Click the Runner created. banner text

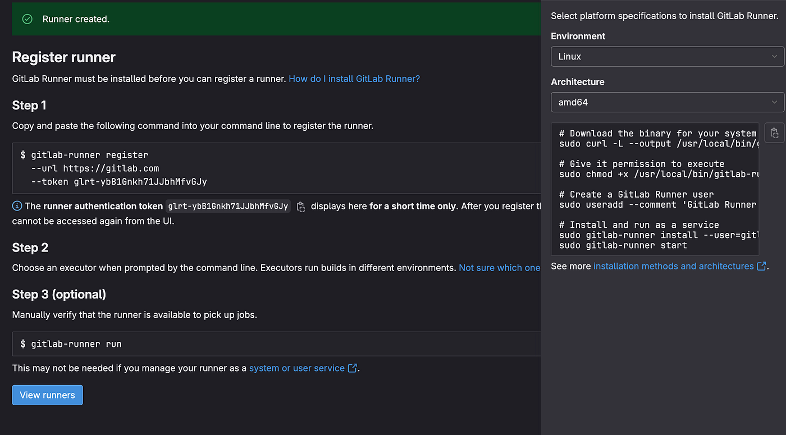point(76,19)
